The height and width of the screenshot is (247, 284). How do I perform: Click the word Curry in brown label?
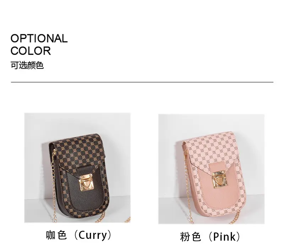tap(93, 235)
